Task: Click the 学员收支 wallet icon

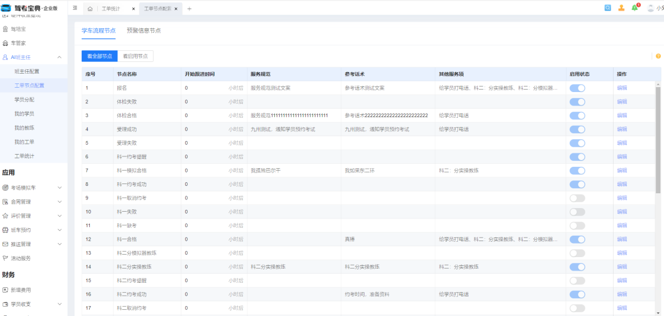Action: [x=6, y=304]
